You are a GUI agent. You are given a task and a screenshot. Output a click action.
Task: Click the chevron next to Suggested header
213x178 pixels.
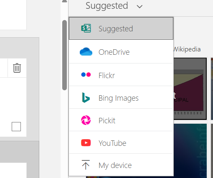pos(139,6)
